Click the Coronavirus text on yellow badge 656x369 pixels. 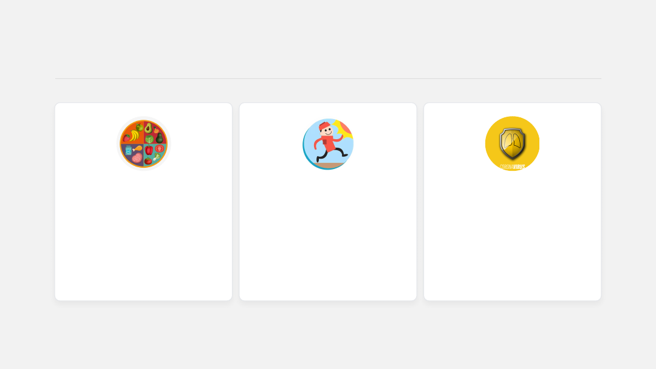tap(512, 167)
